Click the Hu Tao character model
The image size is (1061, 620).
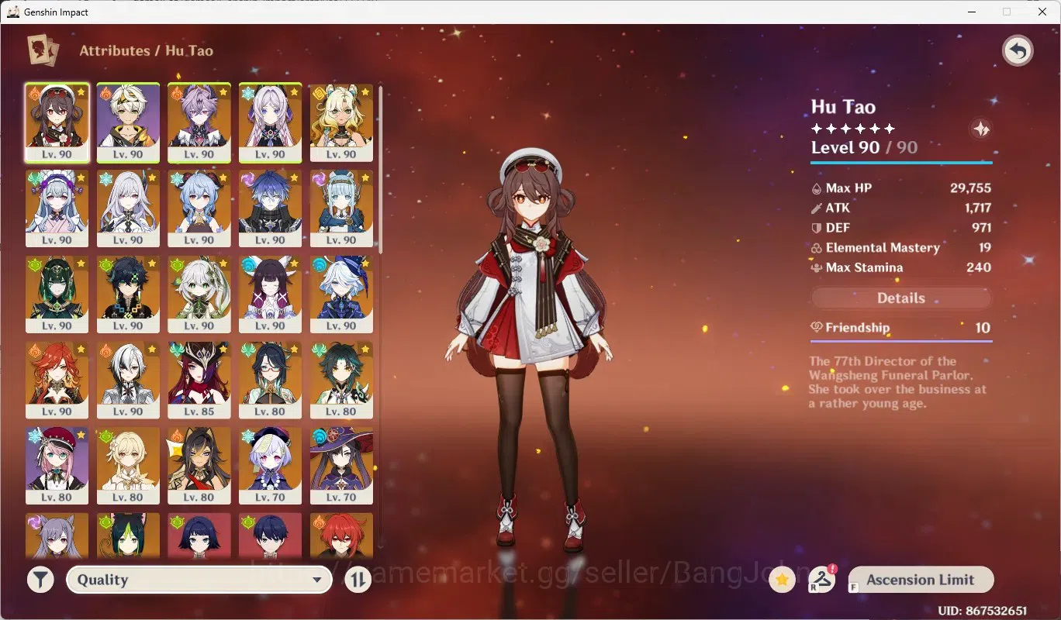pos(530,349)
